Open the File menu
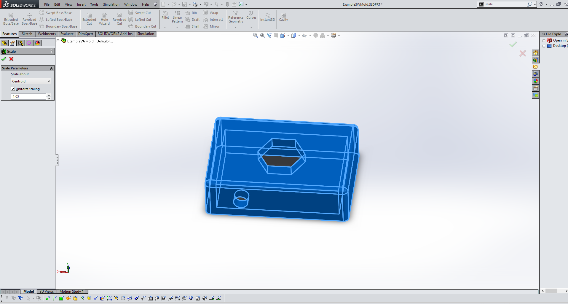The image size is (568, 304). (x=47, y=4)
